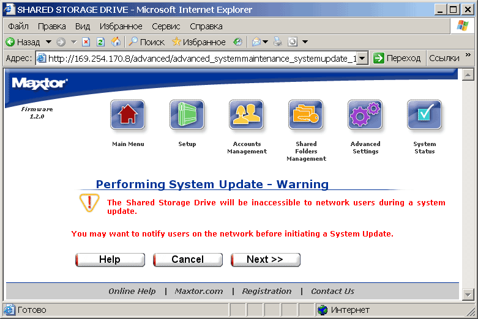Click the scrollbar up arrow
Viewport: 478px width, 319px height.
(x=468, y=75)
